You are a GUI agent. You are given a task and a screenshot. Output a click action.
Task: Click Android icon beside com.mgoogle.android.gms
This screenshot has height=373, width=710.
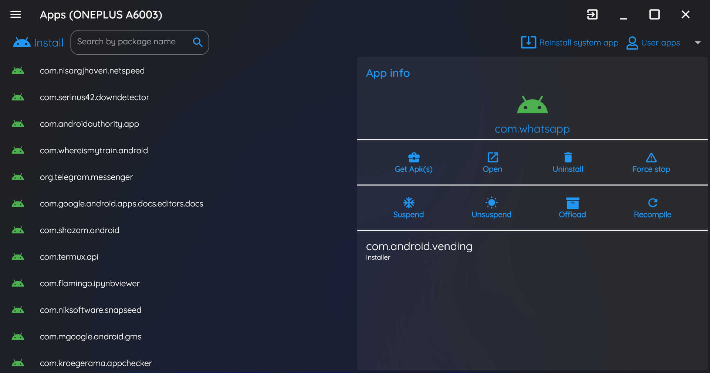click(18, 336)
